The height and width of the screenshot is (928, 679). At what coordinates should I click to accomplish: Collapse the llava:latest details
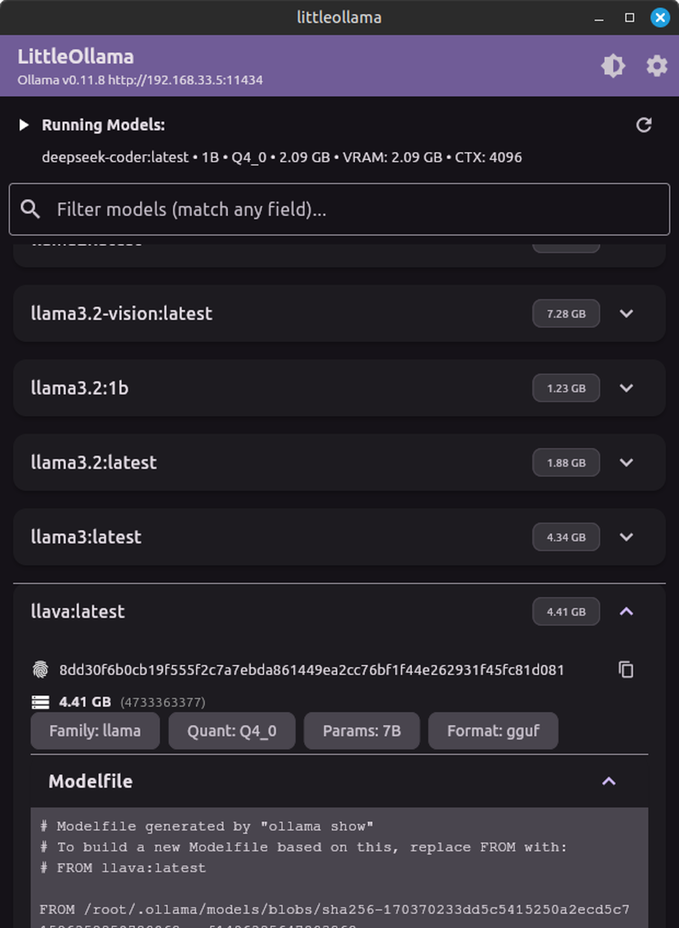[x=626, y=611]
